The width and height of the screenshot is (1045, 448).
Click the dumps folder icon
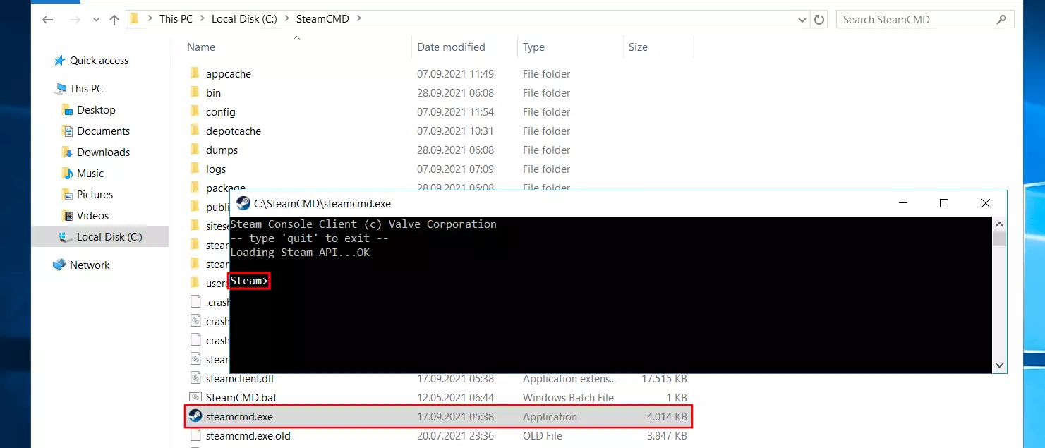coord(195,150)
